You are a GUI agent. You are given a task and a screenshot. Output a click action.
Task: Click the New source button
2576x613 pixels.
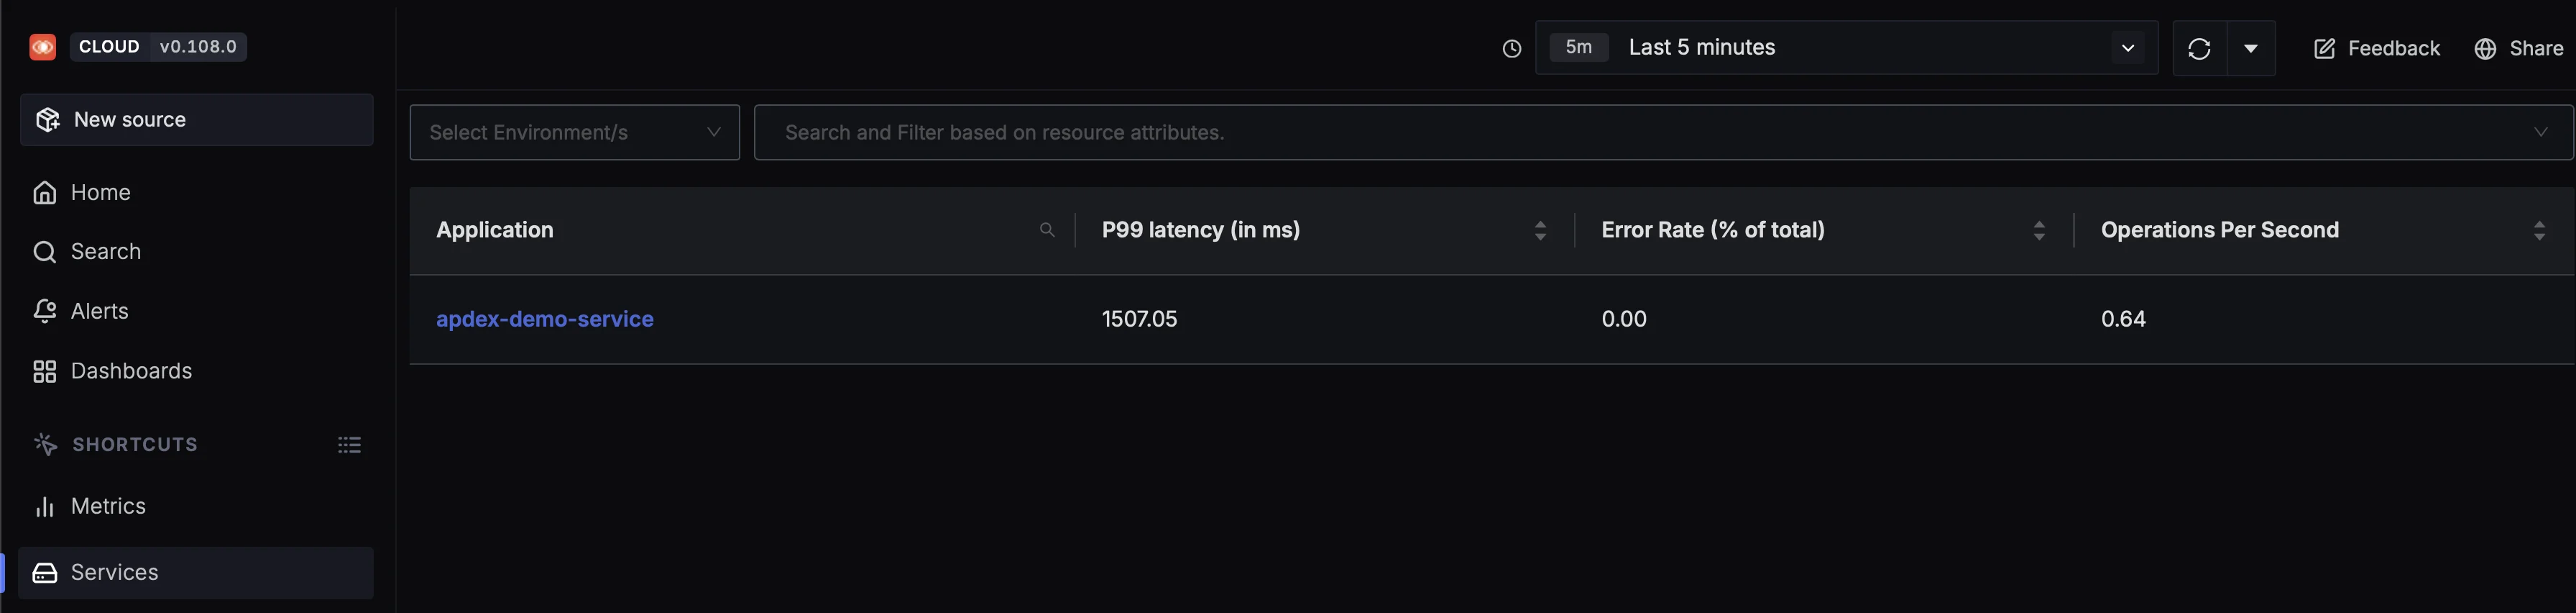196,120
